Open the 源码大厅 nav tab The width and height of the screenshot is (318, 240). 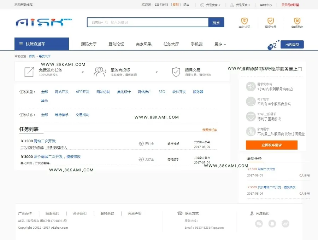click(x=89, y=44)
